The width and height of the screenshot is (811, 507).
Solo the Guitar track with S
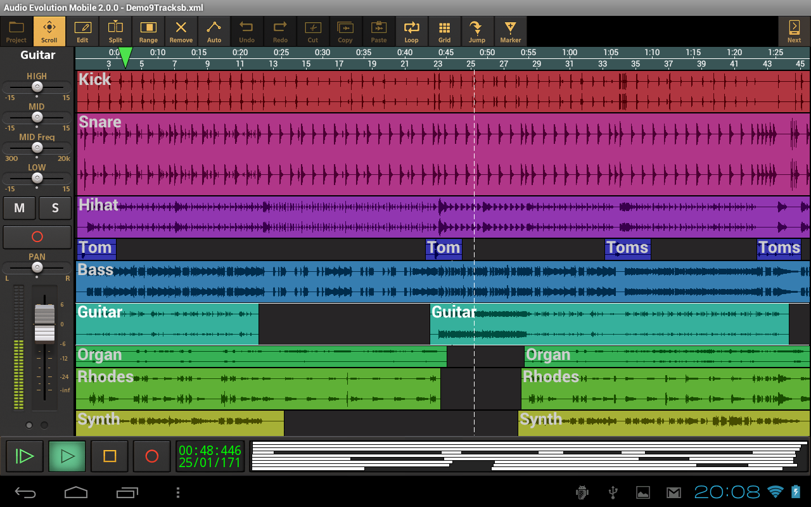click(55, 208)
